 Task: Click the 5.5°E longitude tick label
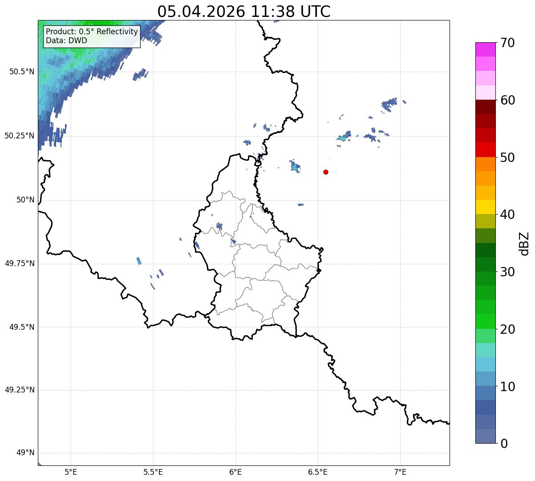(153, 472)
